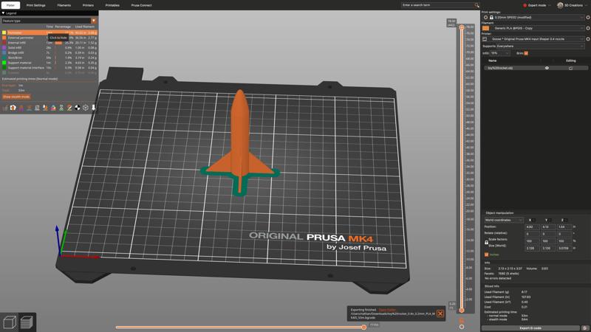Click Rotate Z value field
Viewport: 591px width, 332px height.
pos(564,234)
